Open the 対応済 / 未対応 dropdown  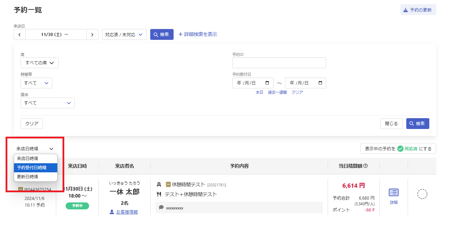pyautogui.click(x=124, y=35)
